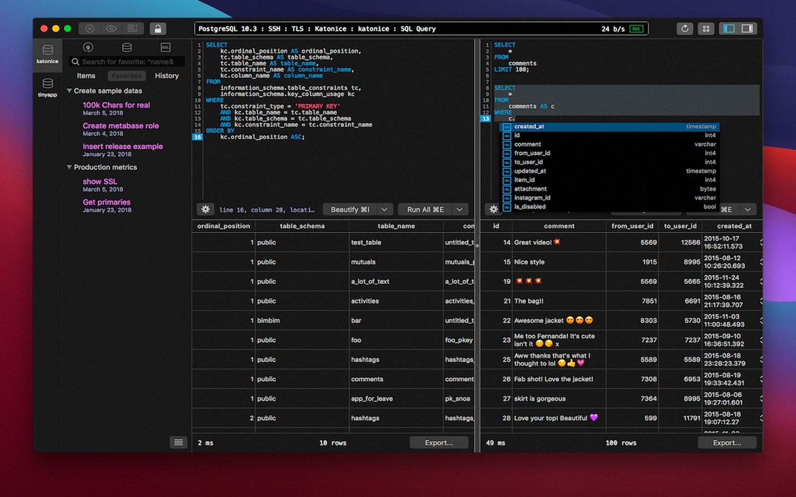
Task: Click the eye preview icon in toolbar
Action: click(111, 29)
